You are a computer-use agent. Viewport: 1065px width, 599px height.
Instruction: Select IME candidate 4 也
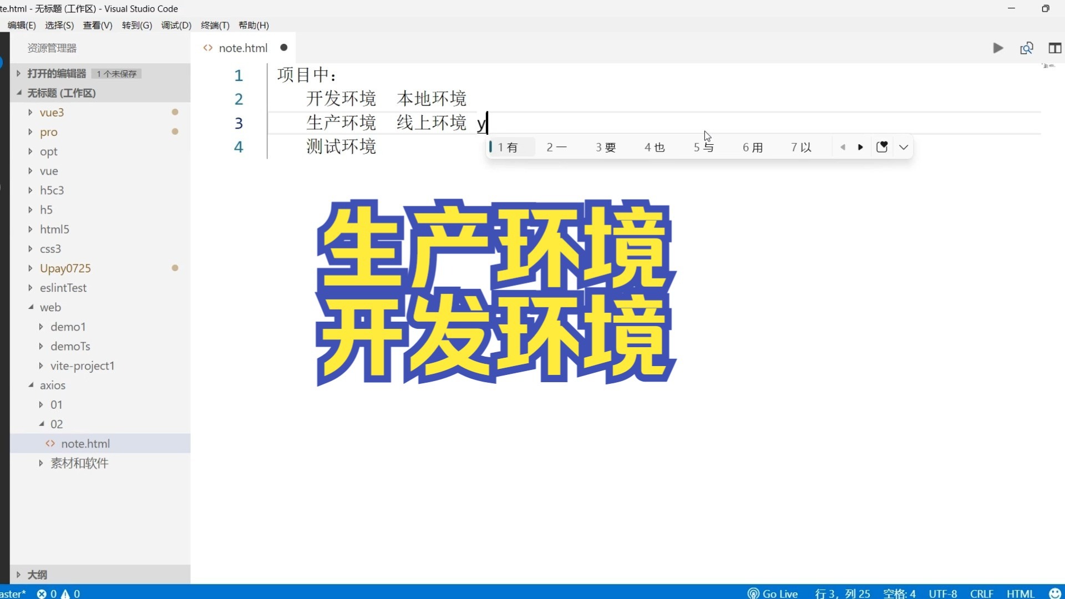[655, 148]
